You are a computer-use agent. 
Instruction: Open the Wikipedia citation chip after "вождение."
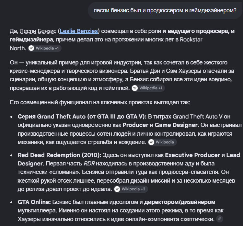(x=162, y=142)
